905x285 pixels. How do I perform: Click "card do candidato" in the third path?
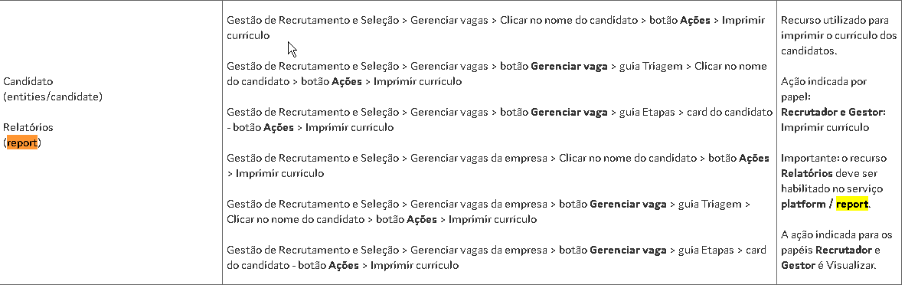[x=730, y=112]
